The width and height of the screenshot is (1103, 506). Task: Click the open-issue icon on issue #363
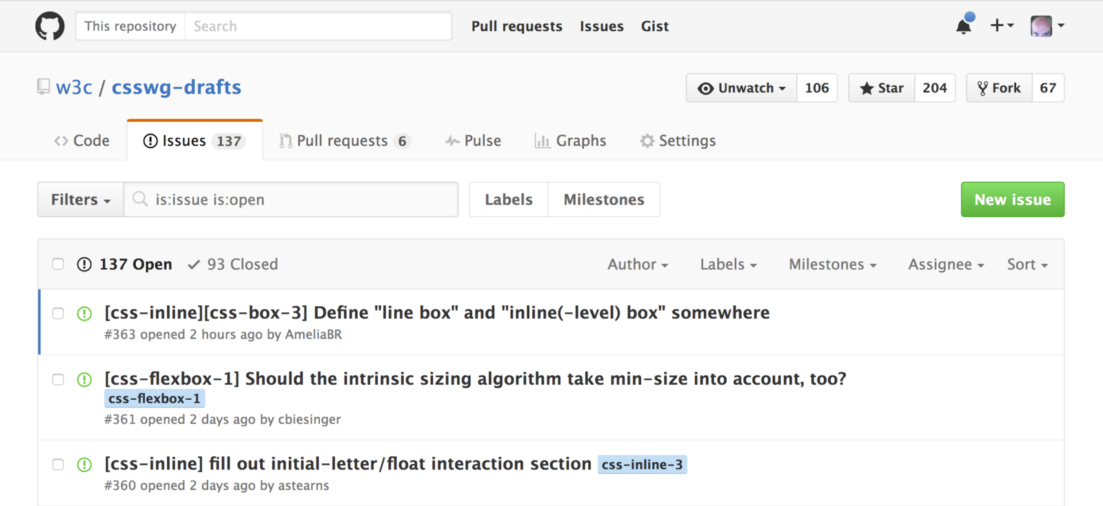(x=84, y=314)
